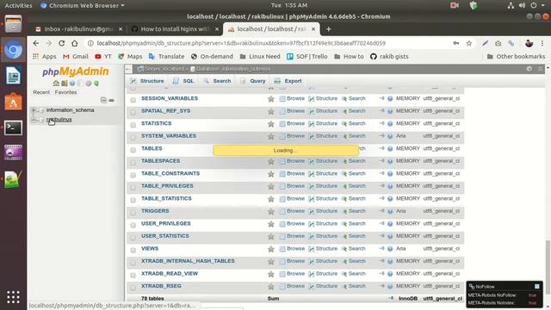Open Structure of the TABLE_STATISTICS table

pyautogui.click(x=323, y=199)
